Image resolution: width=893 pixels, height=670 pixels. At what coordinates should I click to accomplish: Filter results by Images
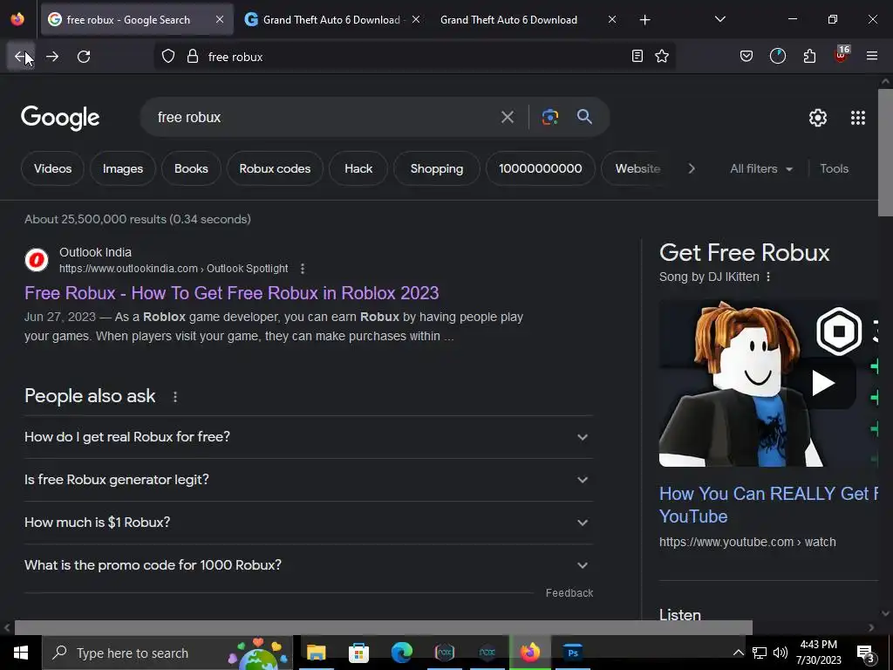tap(122, 168)
